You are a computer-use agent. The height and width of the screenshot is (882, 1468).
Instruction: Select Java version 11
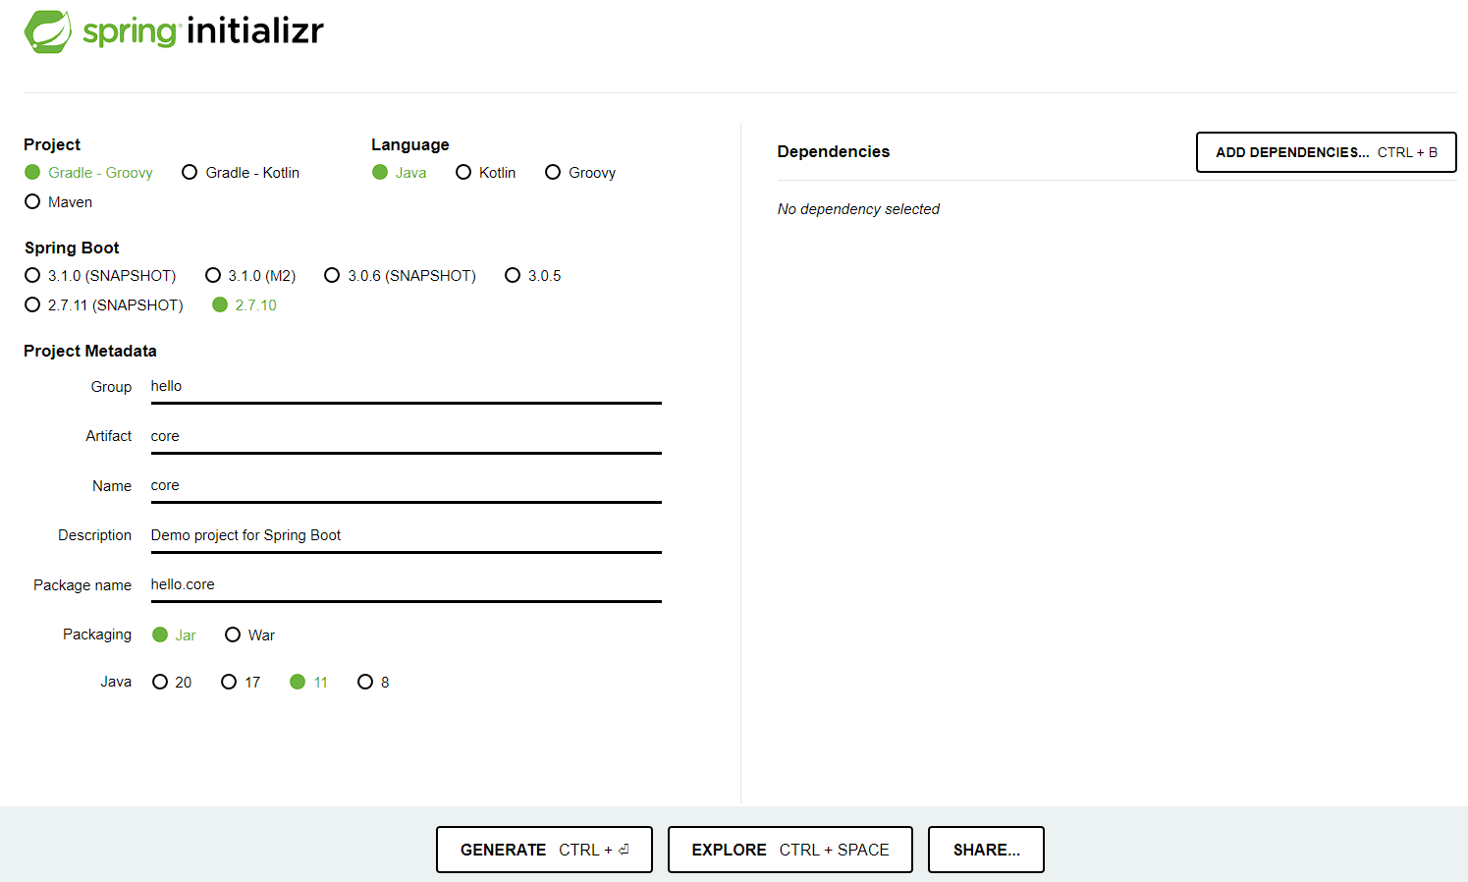(308, 683)
